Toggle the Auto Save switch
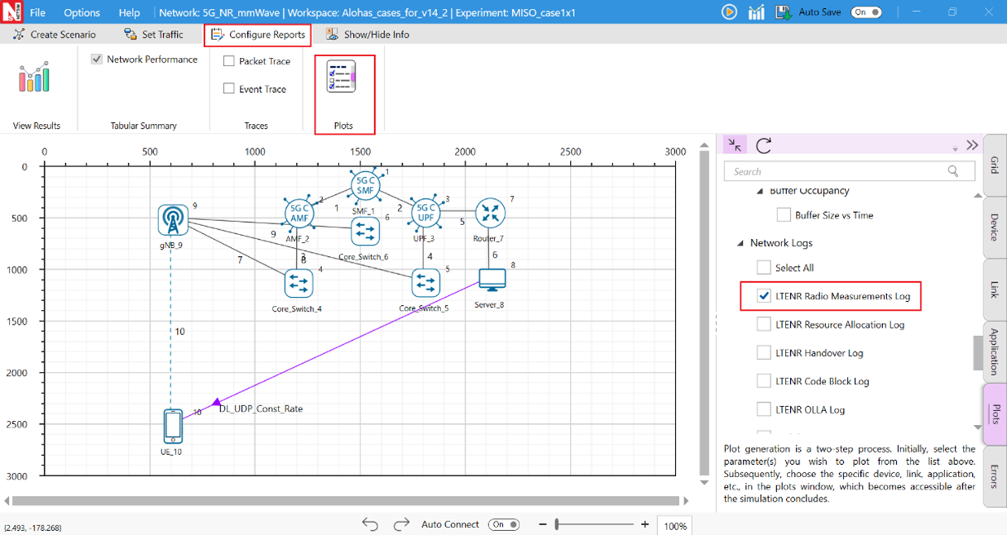The width and height of the screenshot is (1007, 535). click(x=866, y=12)
